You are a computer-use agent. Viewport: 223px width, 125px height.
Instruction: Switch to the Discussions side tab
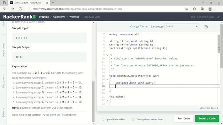pyautogui.click(x=3, y=81)
